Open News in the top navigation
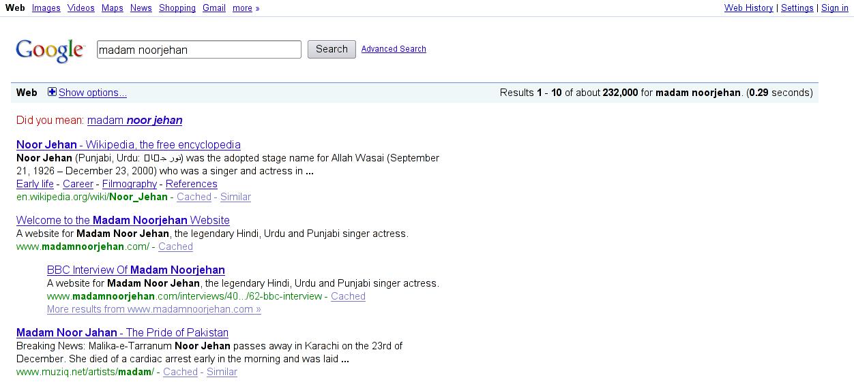854x382 pixels. [141, 8]
